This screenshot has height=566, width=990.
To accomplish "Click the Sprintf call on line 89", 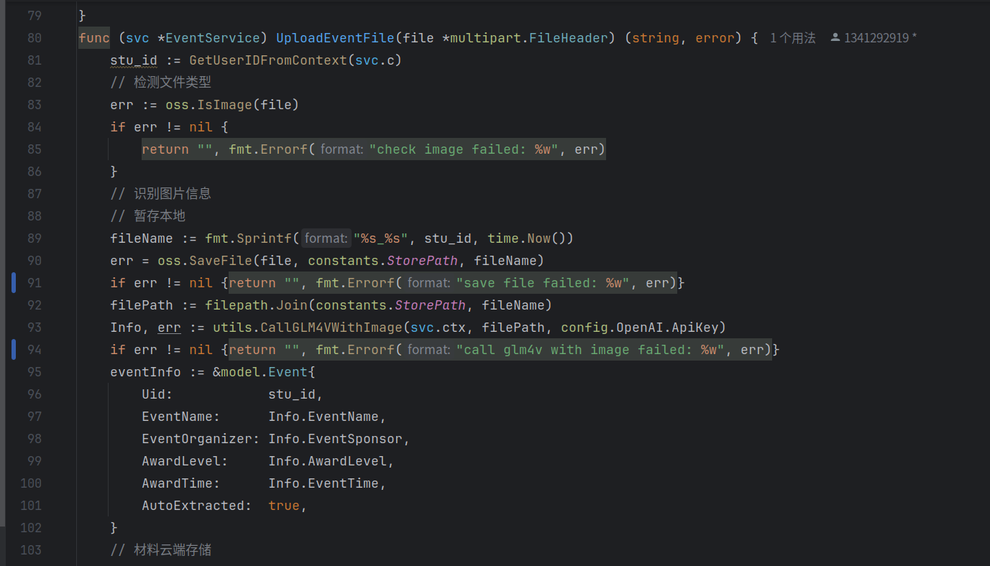I will tap(265, 238).
